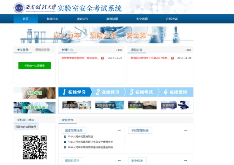Open the 学生操作手册 banner image
234x165 pixels.
(35, 108)
